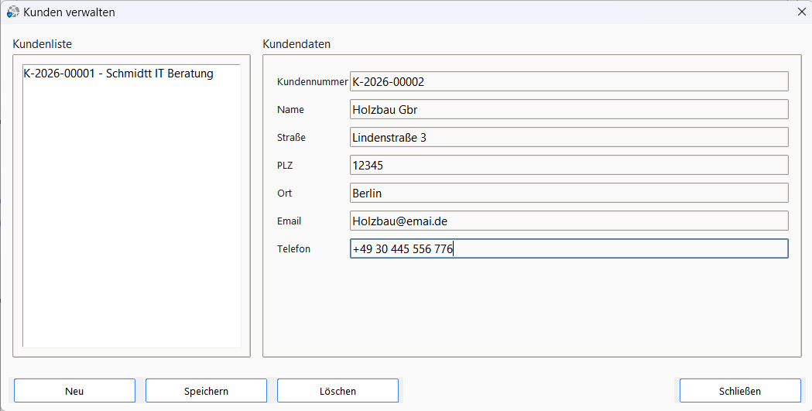Screen dimensions: 812x411
Task: Click the app icon in the title bar
Action: pyautogui.click(x=13, y=12)
